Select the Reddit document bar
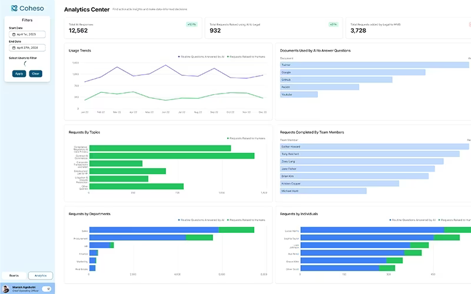The height and width of the screenshot is (294, 471). [x=320, y=87]
